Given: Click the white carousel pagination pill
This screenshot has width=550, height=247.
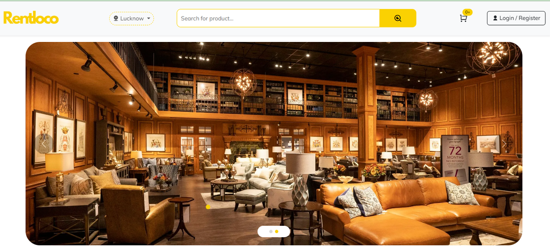Looking at the screenshot, I should click(x=274, y=231).
